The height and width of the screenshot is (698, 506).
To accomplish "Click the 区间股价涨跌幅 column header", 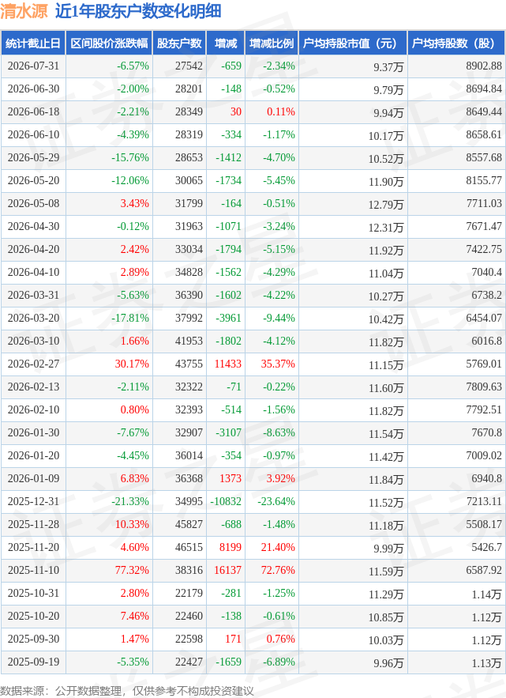I will point(109,43).
